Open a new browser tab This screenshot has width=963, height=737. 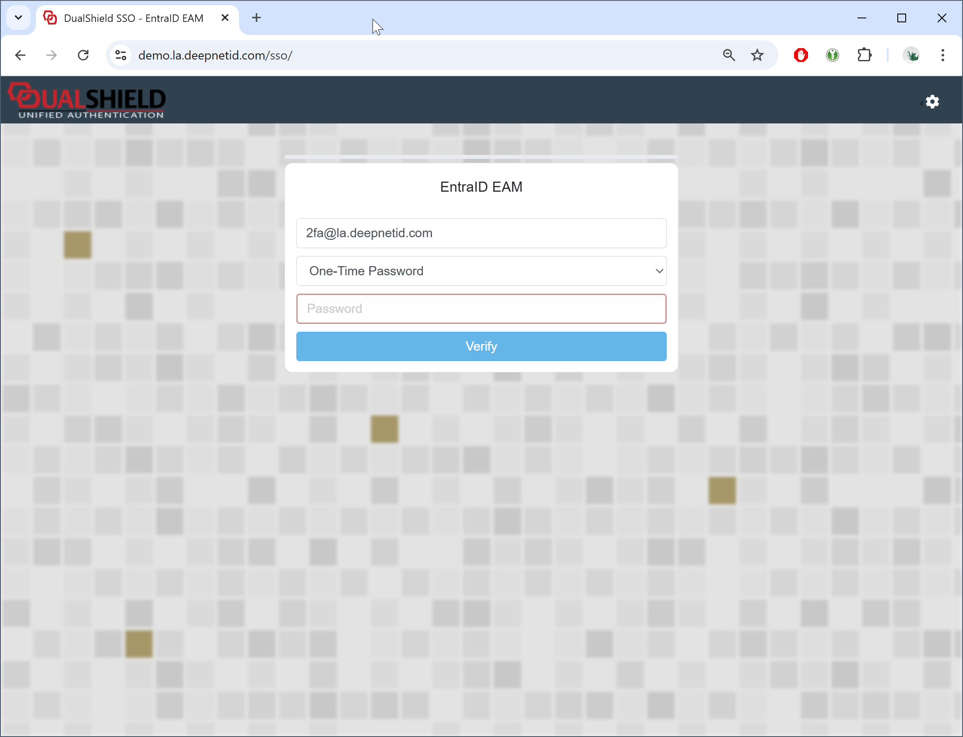click(x=257, y=18)
